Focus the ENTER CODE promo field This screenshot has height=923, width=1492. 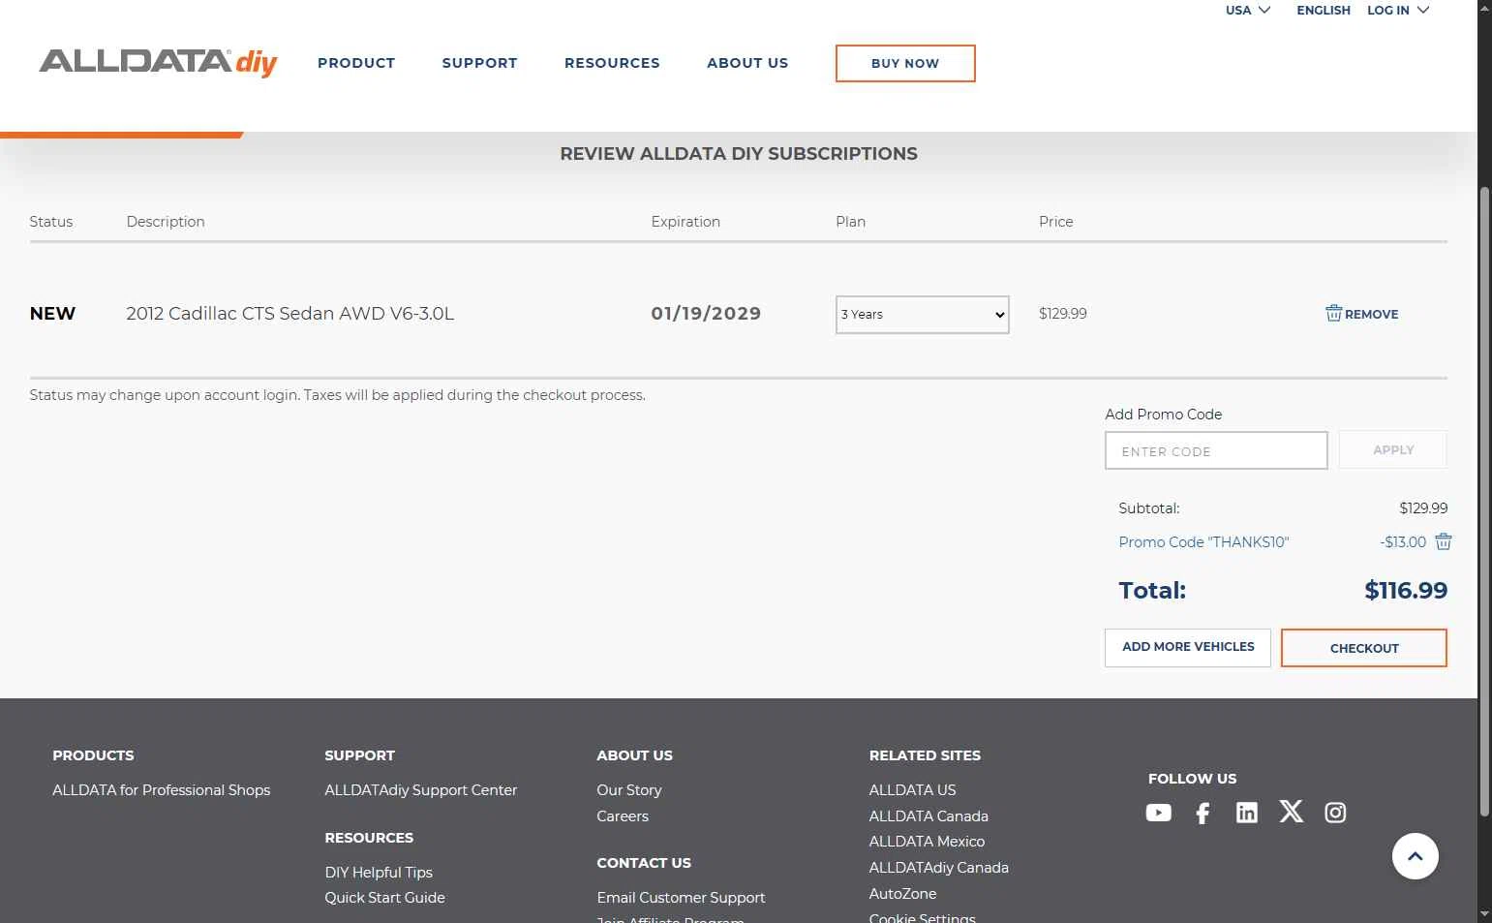click(1216, 450)
